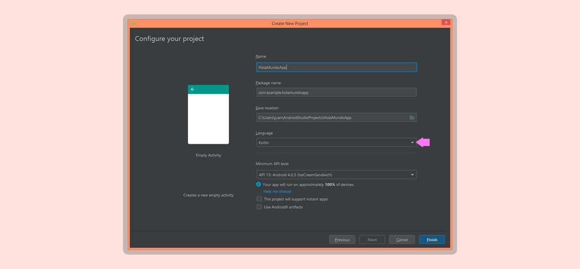Close the Create New Project dialog
The width and height of the screenshot is (580, 269).
pyautogui.click(x=446, y=23)
